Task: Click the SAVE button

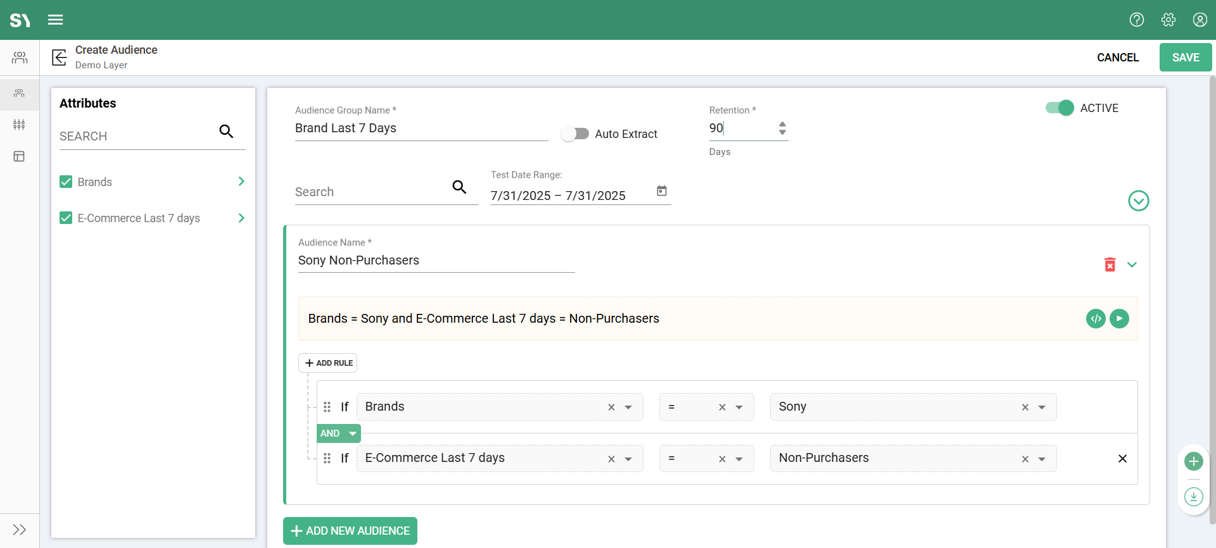Action: coord(1185,58)
